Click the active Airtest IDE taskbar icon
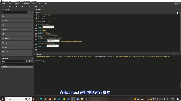 coord(73,99)
